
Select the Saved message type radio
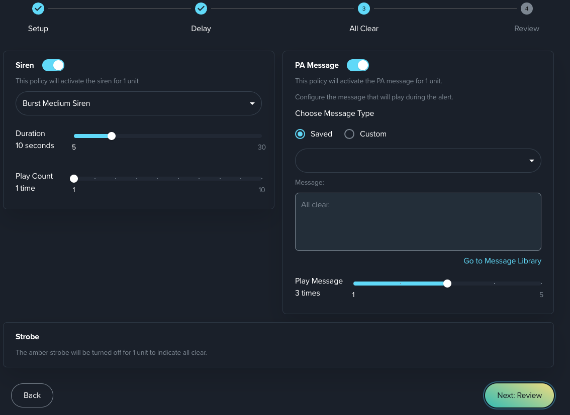point(300,134)
